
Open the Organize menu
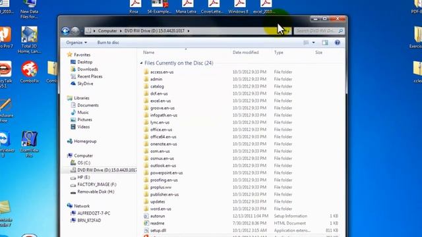point(76,42)
